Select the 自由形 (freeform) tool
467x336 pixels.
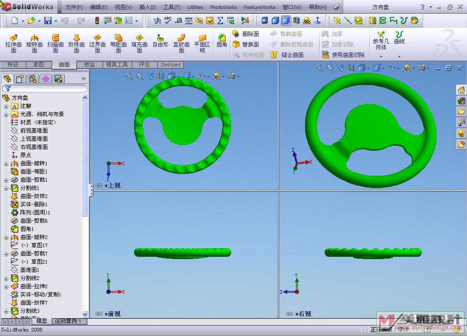point(160,41)
